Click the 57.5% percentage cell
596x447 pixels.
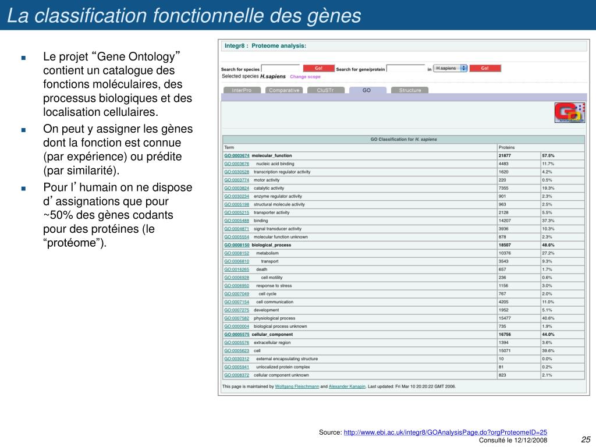(563, 156)
